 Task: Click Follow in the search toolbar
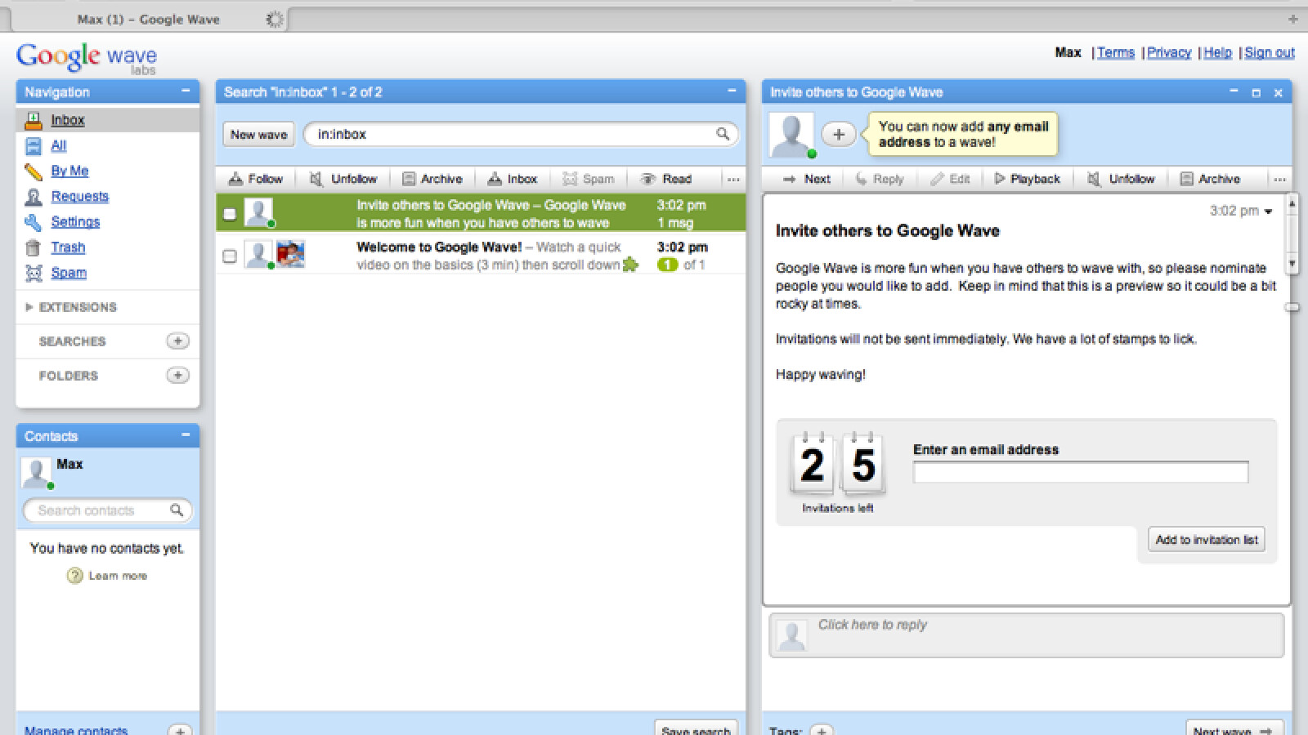point(255,179)
